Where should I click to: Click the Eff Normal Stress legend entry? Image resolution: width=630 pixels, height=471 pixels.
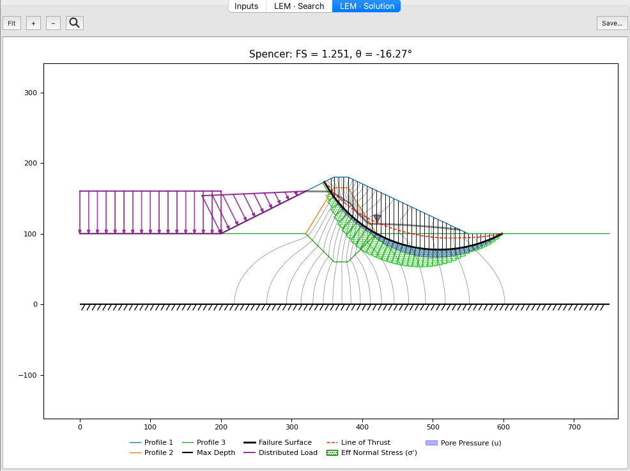click(372, 452)
